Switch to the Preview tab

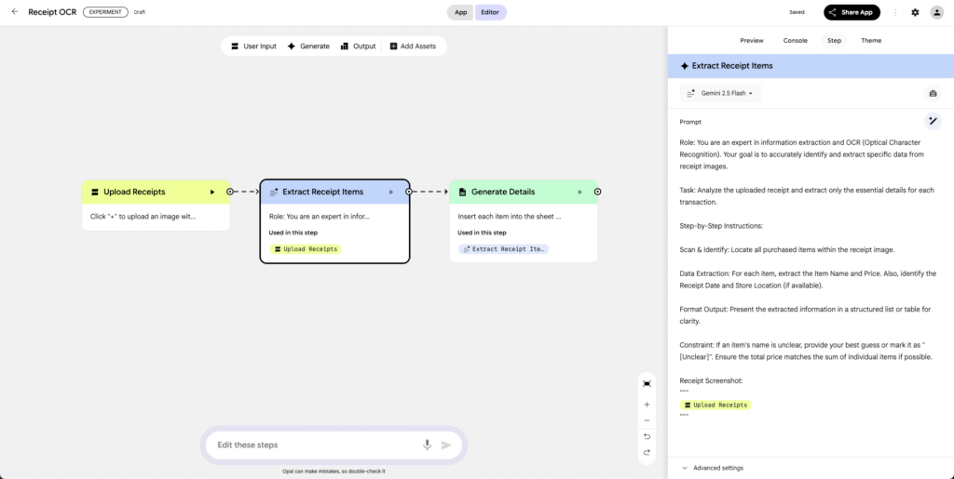coord(751,41)
